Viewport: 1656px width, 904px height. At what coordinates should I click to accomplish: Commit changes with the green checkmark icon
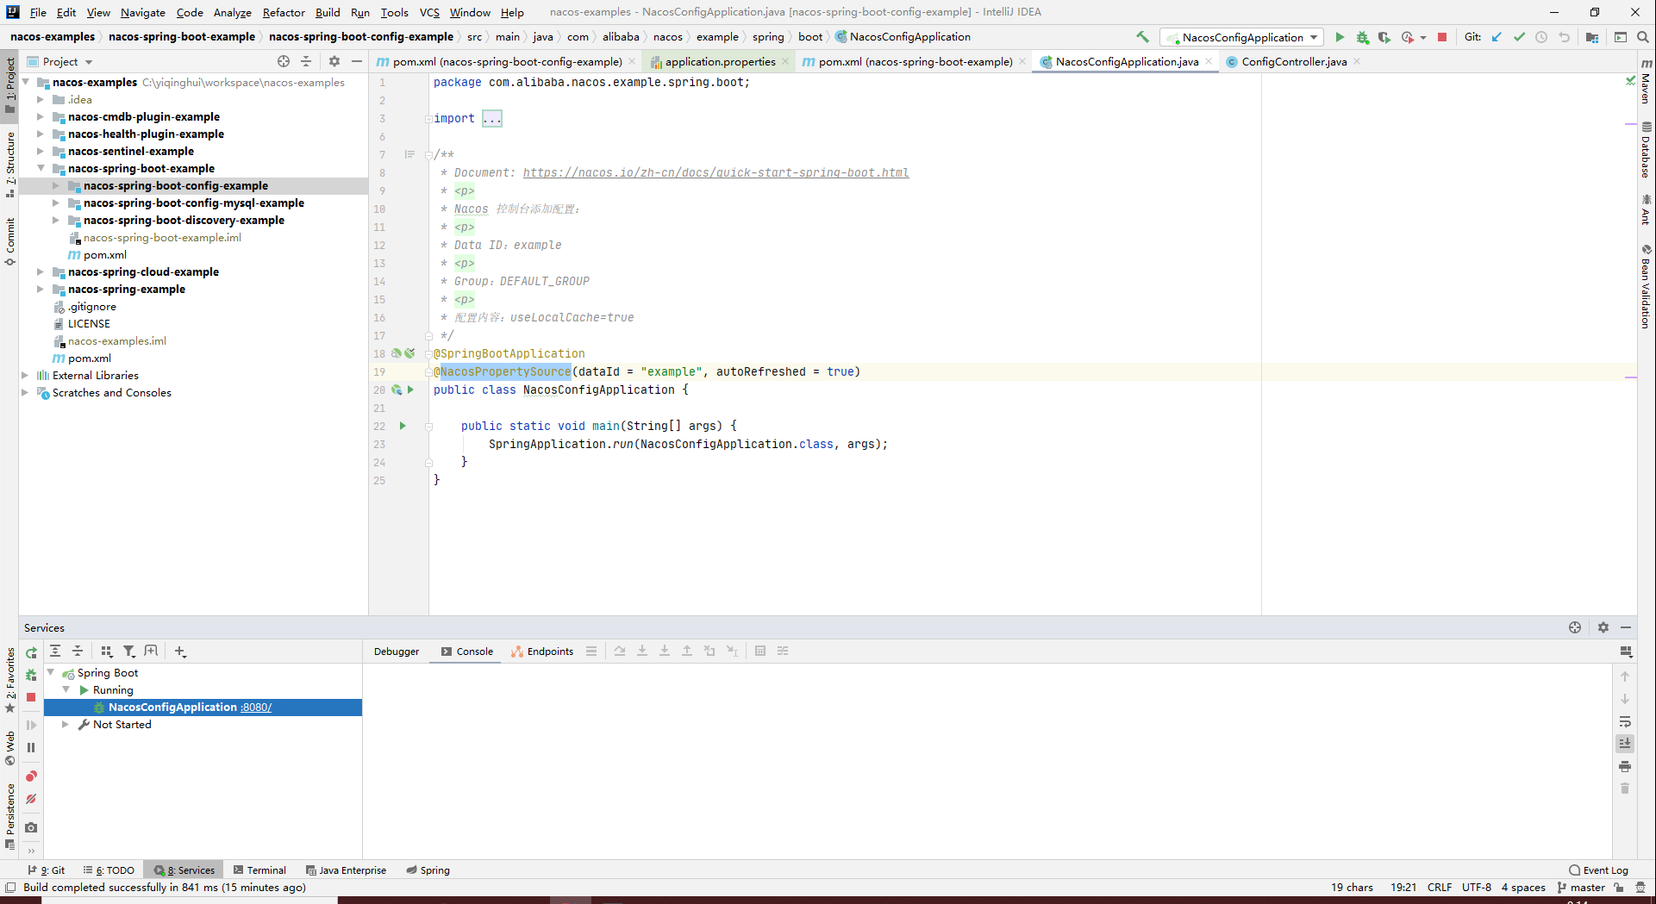coord(1519,37)
